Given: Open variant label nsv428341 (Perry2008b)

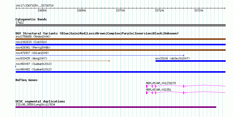Looking at the screenshot, I should point(33,47).
